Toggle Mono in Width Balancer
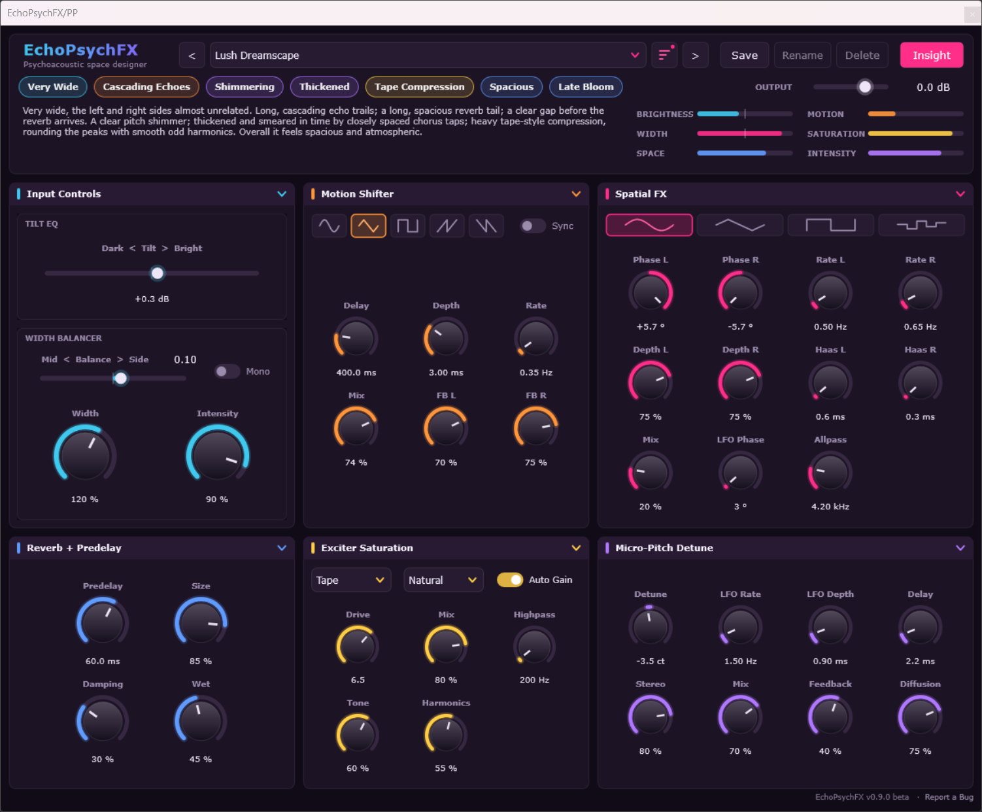Viewport: 982px width, 812px height. (227, 371)
